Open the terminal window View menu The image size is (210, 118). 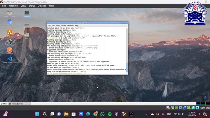(x=58, y=26)
